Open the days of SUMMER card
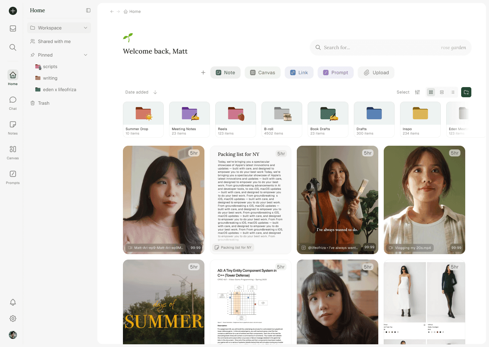 [164, 302]
